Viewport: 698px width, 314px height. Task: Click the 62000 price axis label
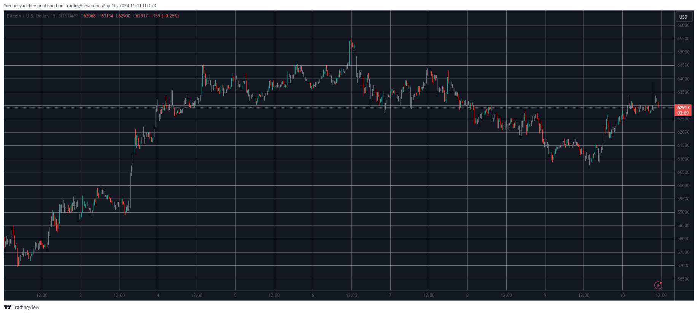(683, 132)
